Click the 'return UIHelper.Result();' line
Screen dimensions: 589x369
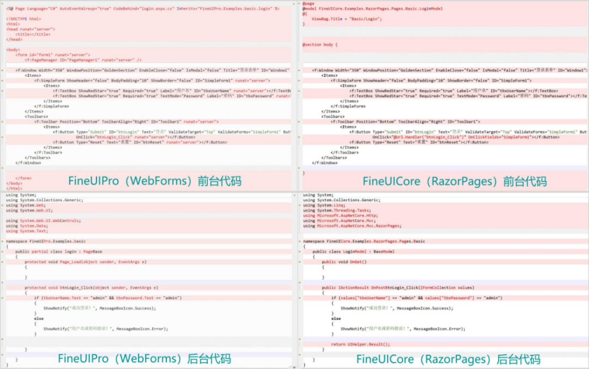(x=360, y=344)
